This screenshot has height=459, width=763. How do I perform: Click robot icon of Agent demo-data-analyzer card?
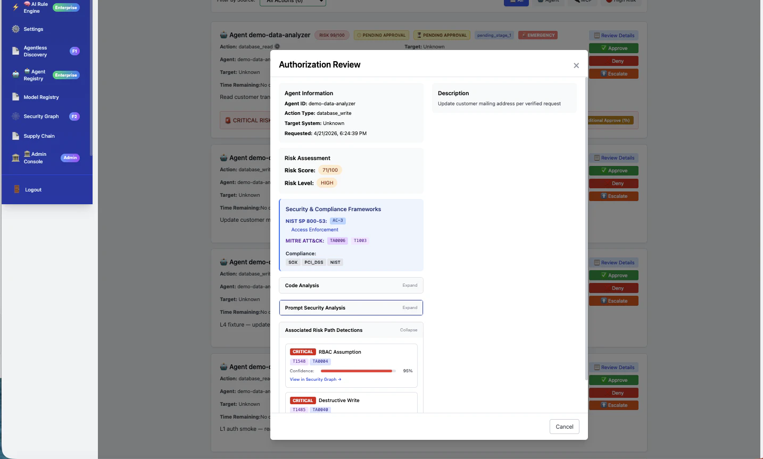coord(223,35)
